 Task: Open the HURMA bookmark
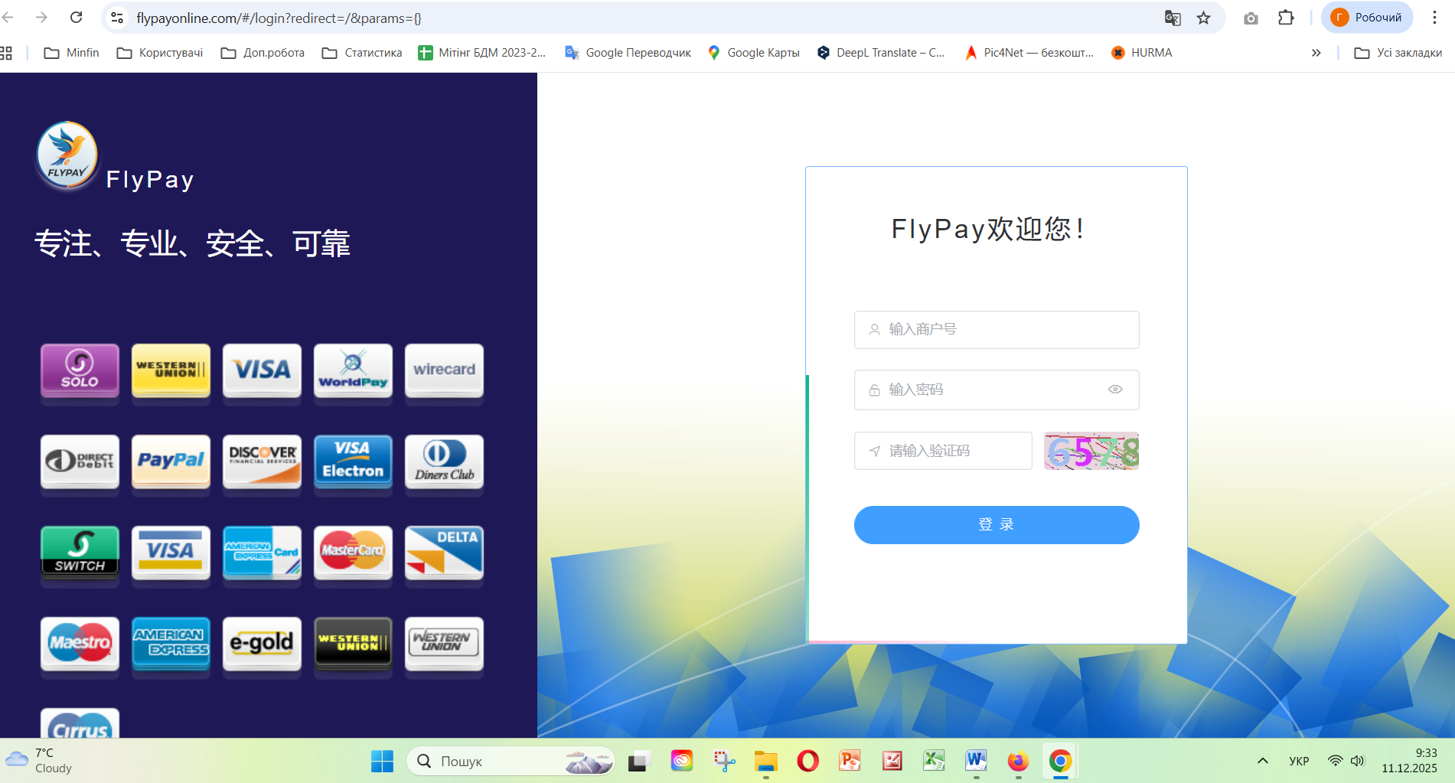tap(1142, 53)
